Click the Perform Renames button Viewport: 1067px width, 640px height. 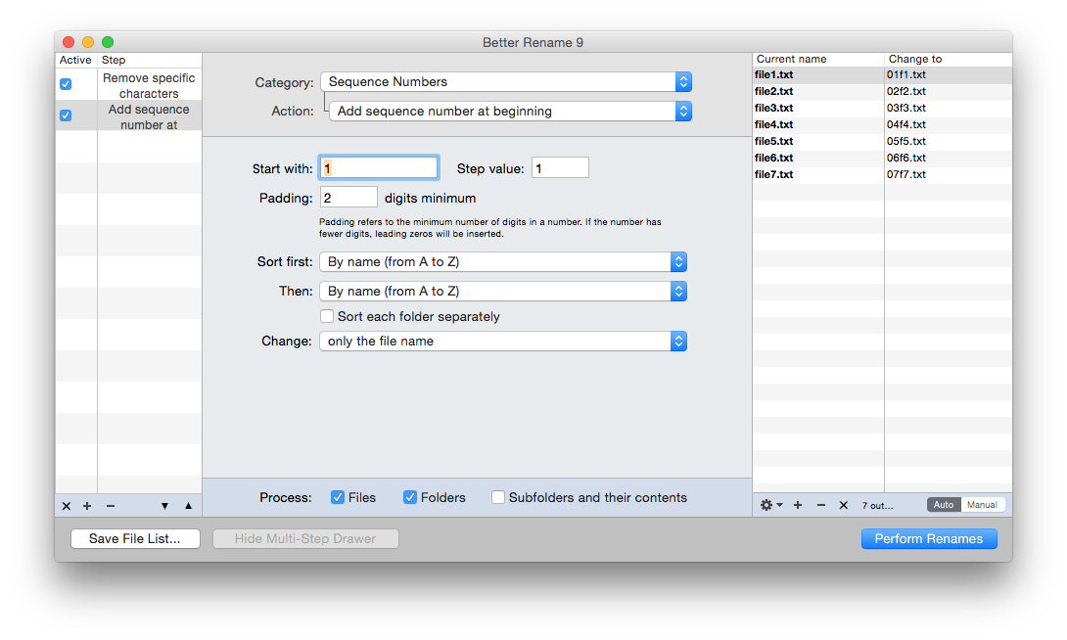(x=929, y=539)
